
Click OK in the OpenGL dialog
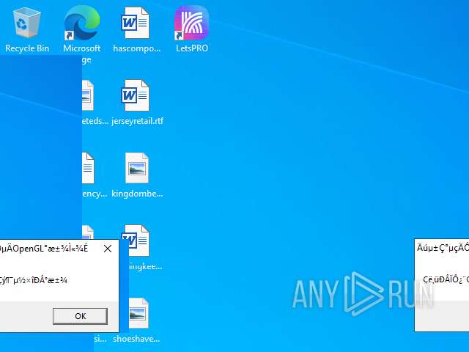(80, 316)
